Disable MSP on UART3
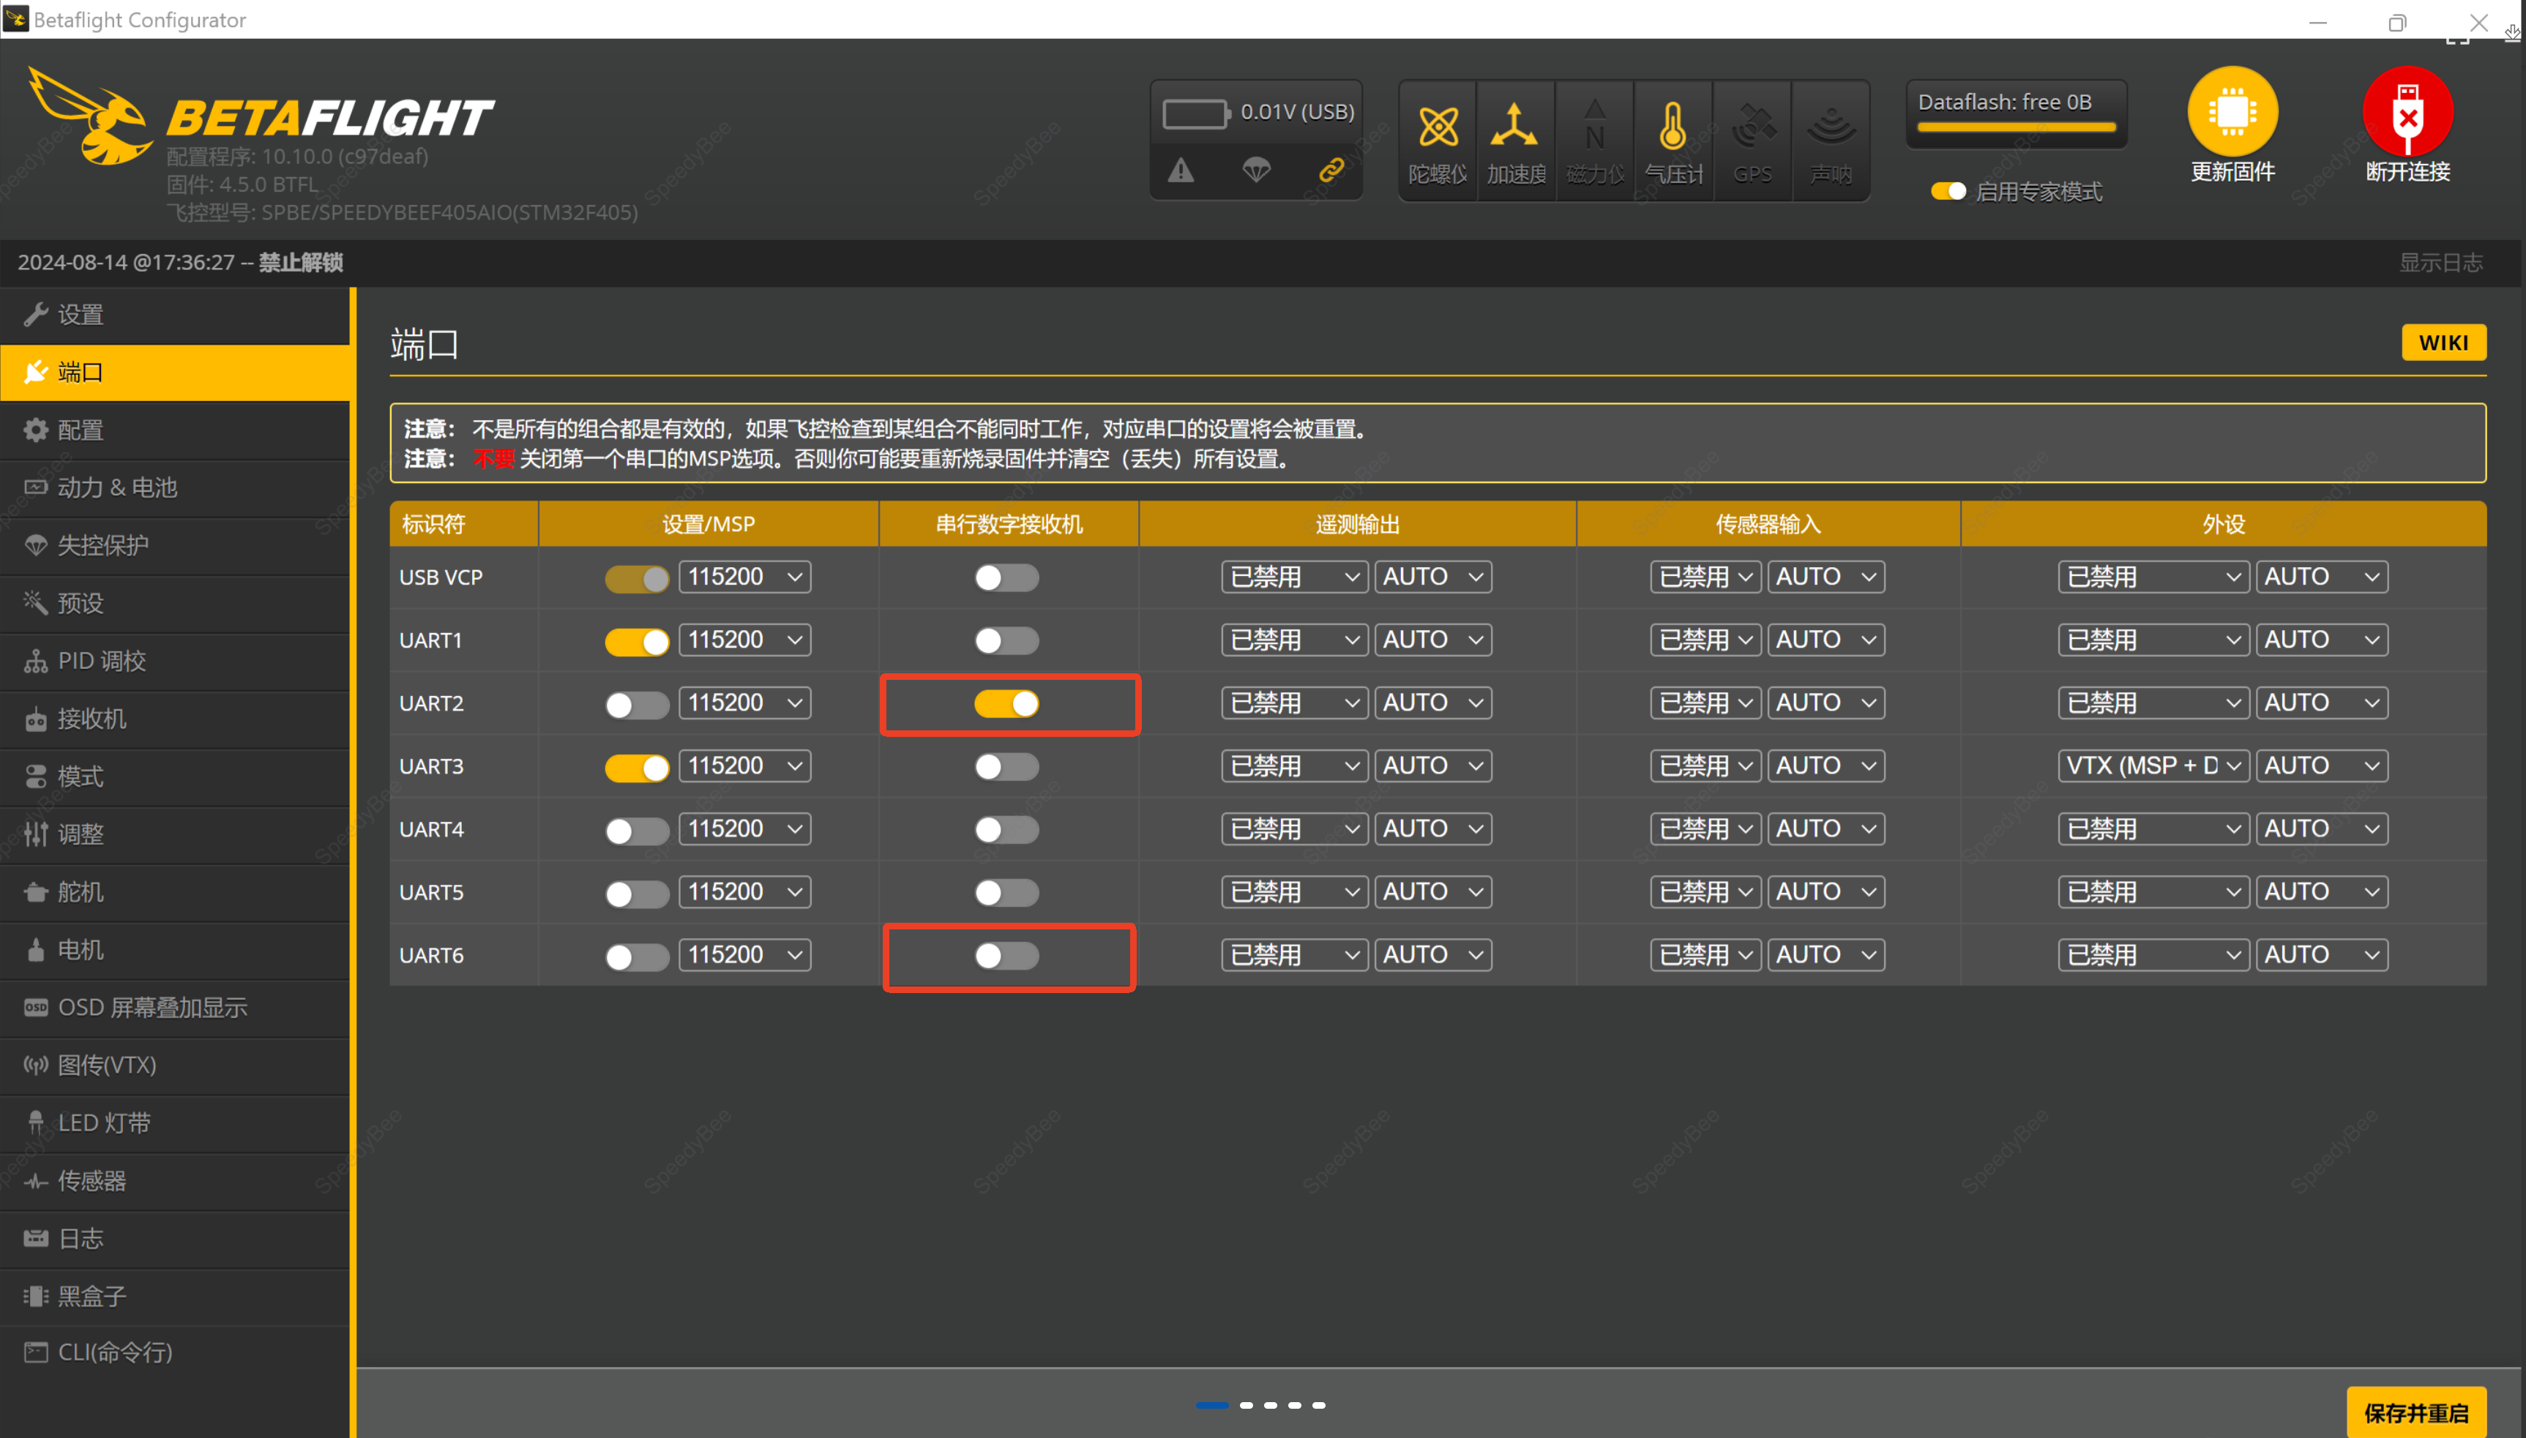2526x1438 pixels. [638, 768]
